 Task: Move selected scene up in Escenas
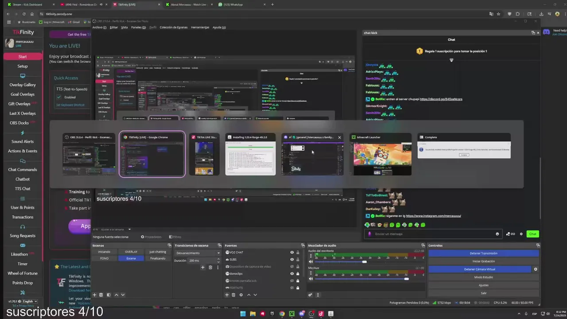[x=116, y=295]
